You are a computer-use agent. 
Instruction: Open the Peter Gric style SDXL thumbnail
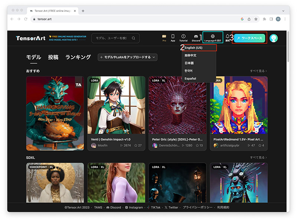tap(177, 105)
